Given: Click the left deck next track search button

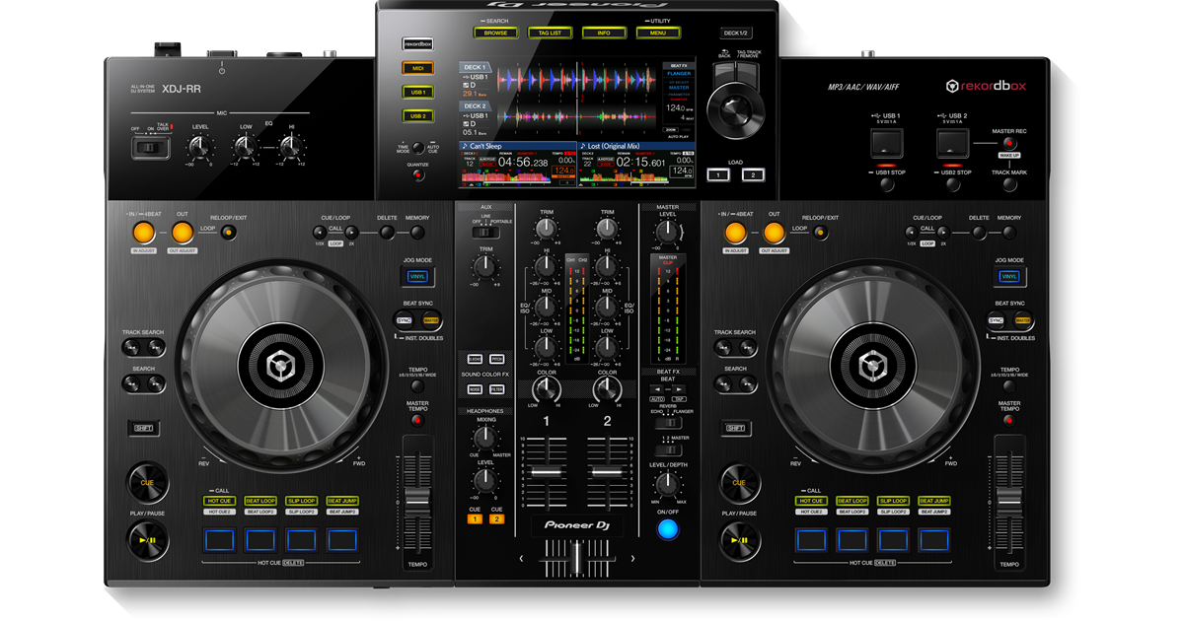Looking at the screenshot, I should pos(155,348).
